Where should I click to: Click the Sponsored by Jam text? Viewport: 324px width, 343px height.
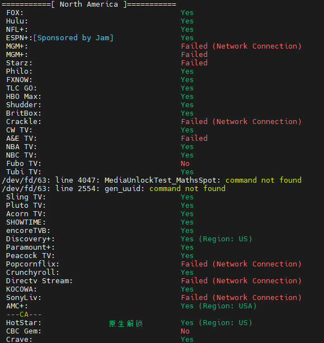tap(73, 38)
